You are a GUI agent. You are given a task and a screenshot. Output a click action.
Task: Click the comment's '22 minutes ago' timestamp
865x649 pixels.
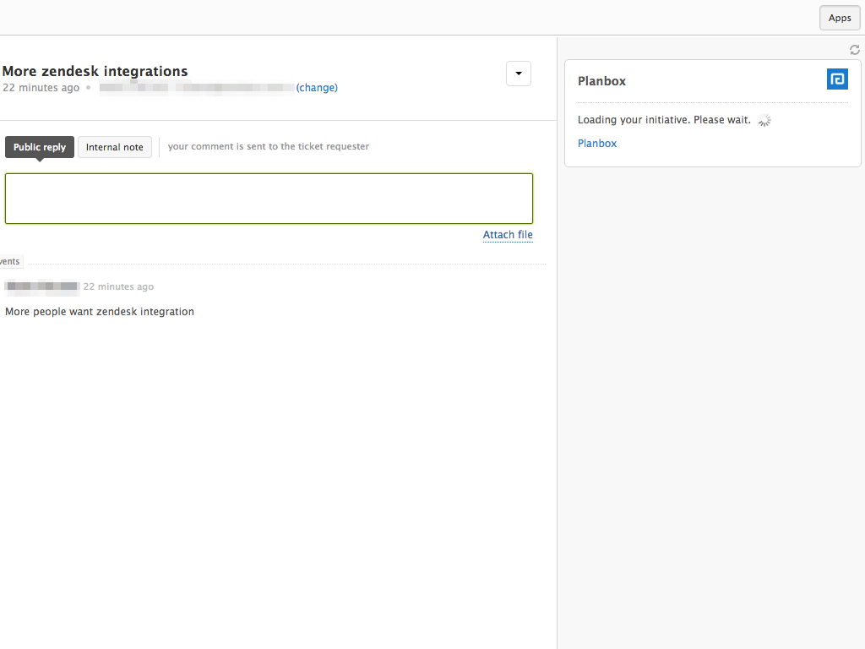click(x=118, y=286)
